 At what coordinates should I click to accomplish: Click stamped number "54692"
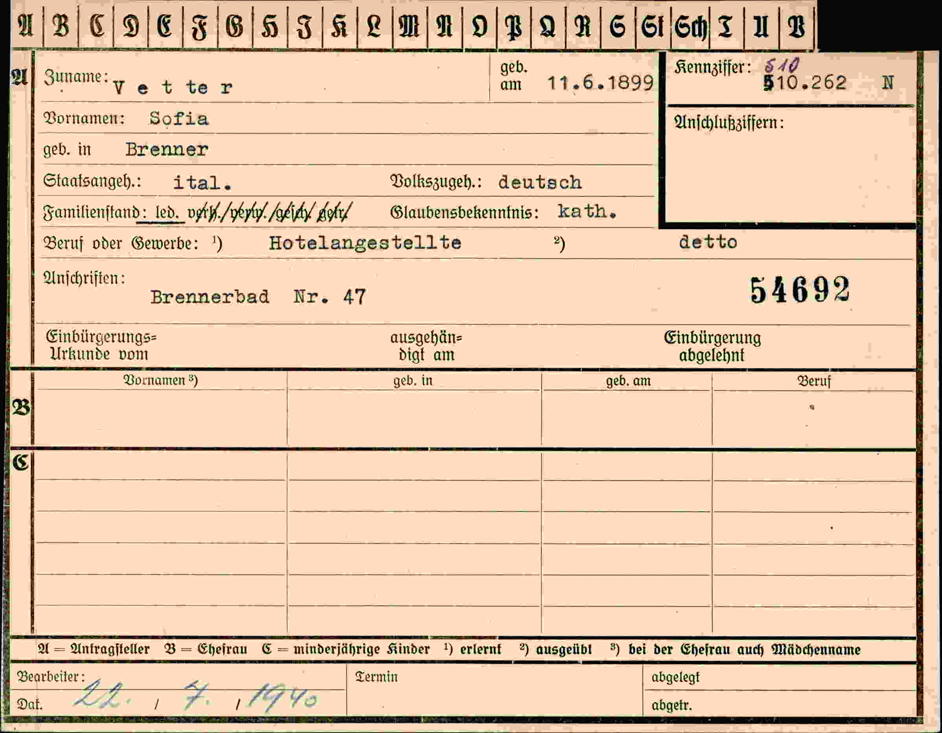800,290
